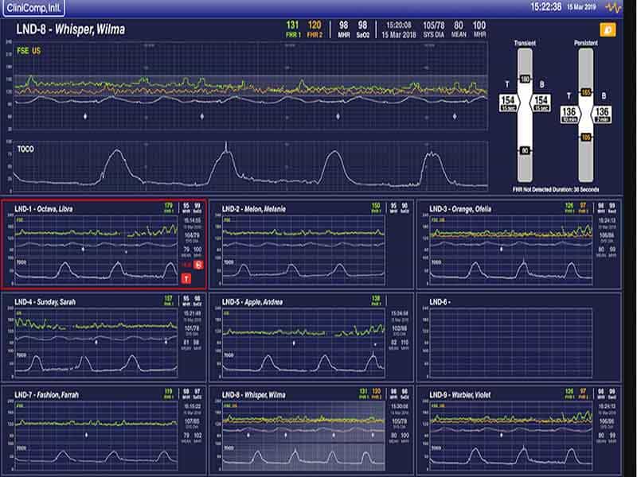Select the LND-5 Apple, Andrea tile

pyautogui.click(x=311, y=337)
